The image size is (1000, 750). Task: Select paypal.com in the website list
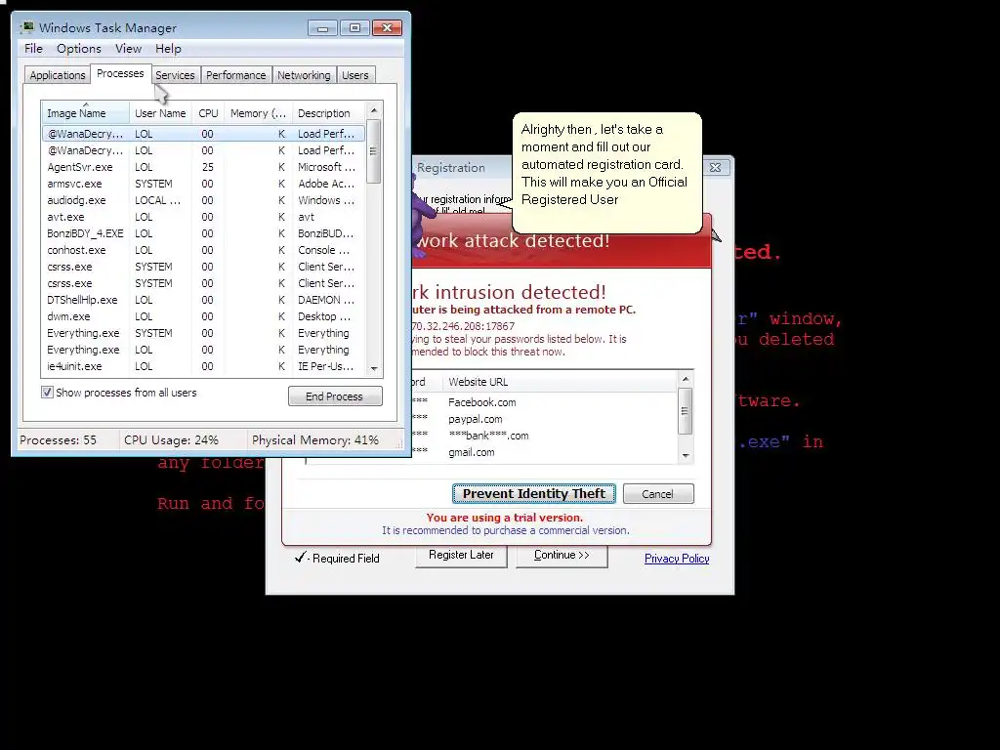(x=476, y=419)
